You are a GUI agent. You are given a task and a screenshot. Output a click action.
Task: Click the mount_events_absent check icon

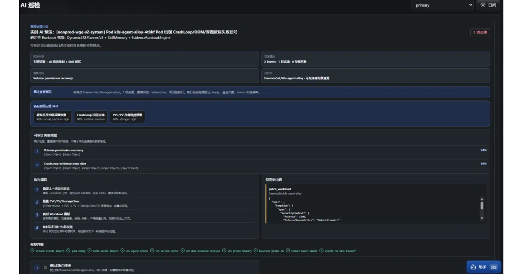click(32, 251)
